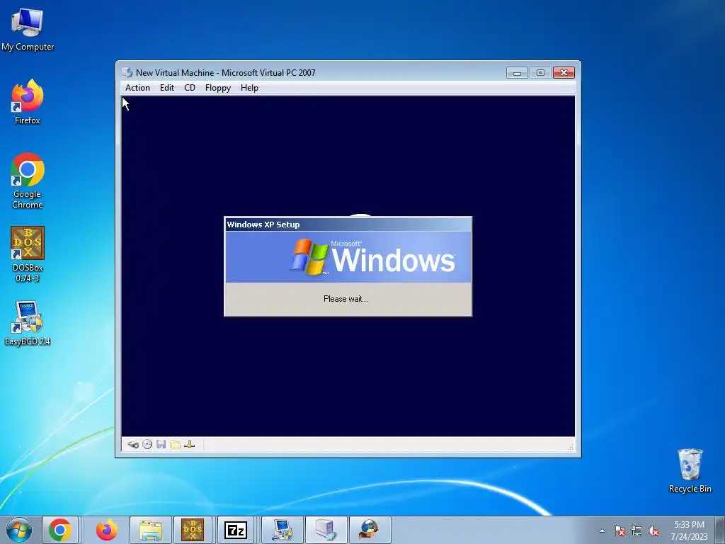Click the Show Desktop strip on the taskbar
This screenshot has height=544, width=725.
pos(721,530)
